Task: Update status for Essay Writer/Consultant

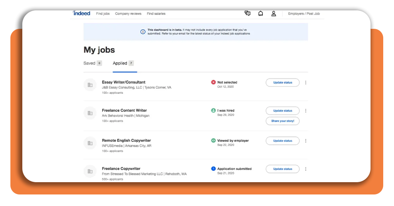Action: click(283, 83)
